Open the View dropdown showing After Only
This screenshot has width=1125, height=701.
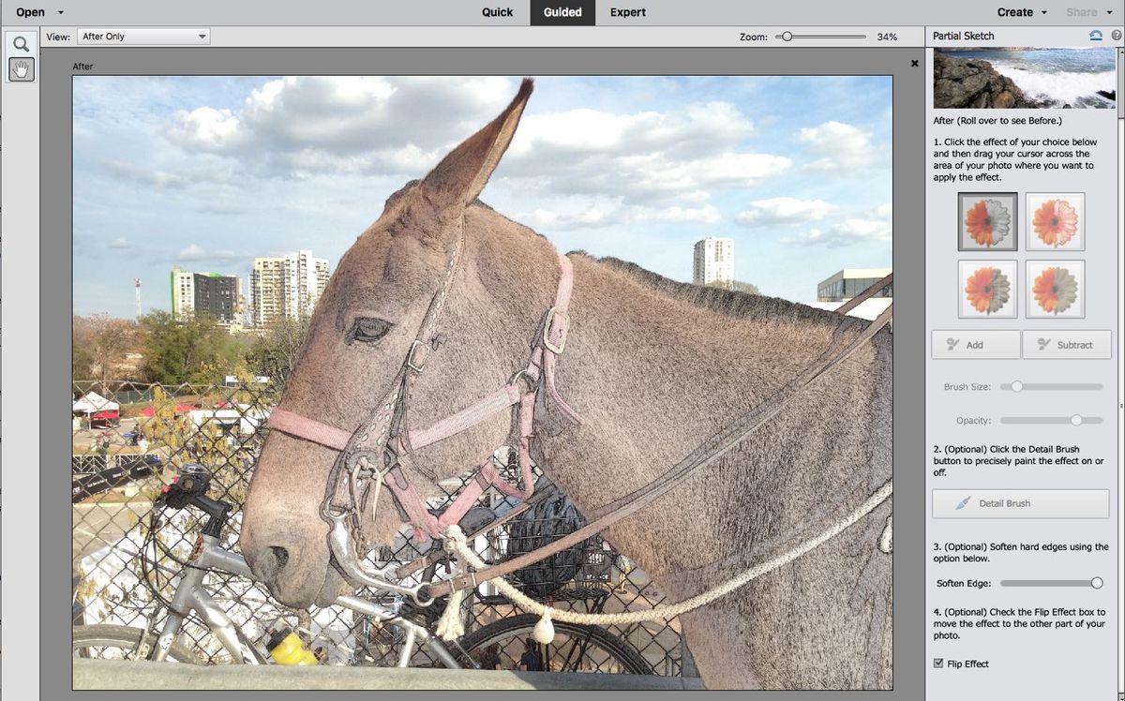coord(142,36)
